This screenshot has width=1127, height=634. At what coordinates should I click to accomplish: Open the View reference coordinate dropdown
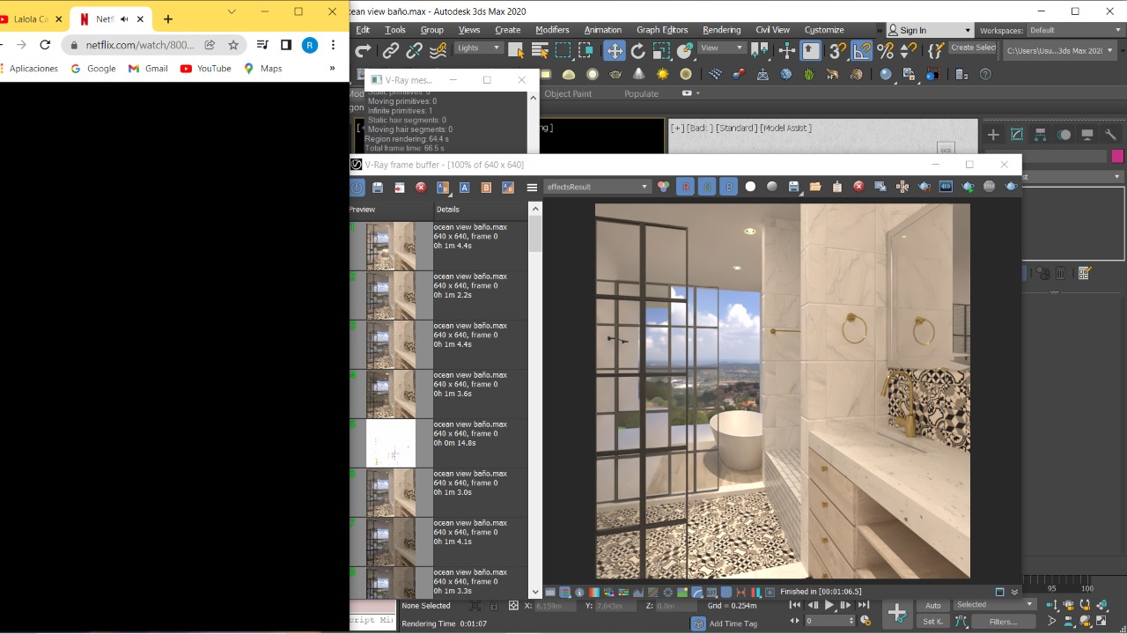[x=721, y=48]
